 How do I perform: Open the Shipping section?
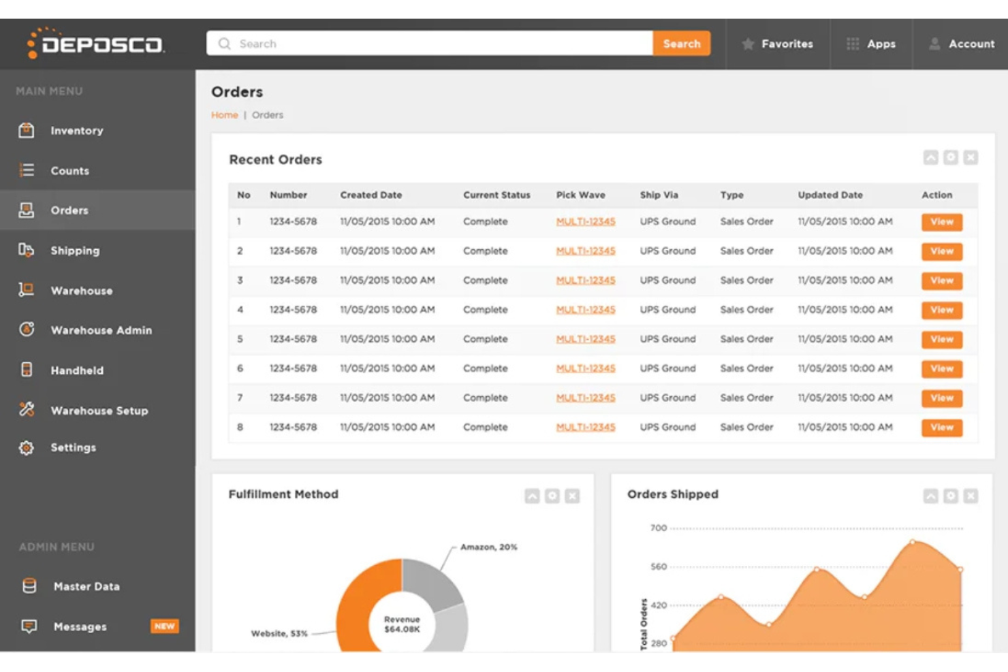tap(27, 251)
